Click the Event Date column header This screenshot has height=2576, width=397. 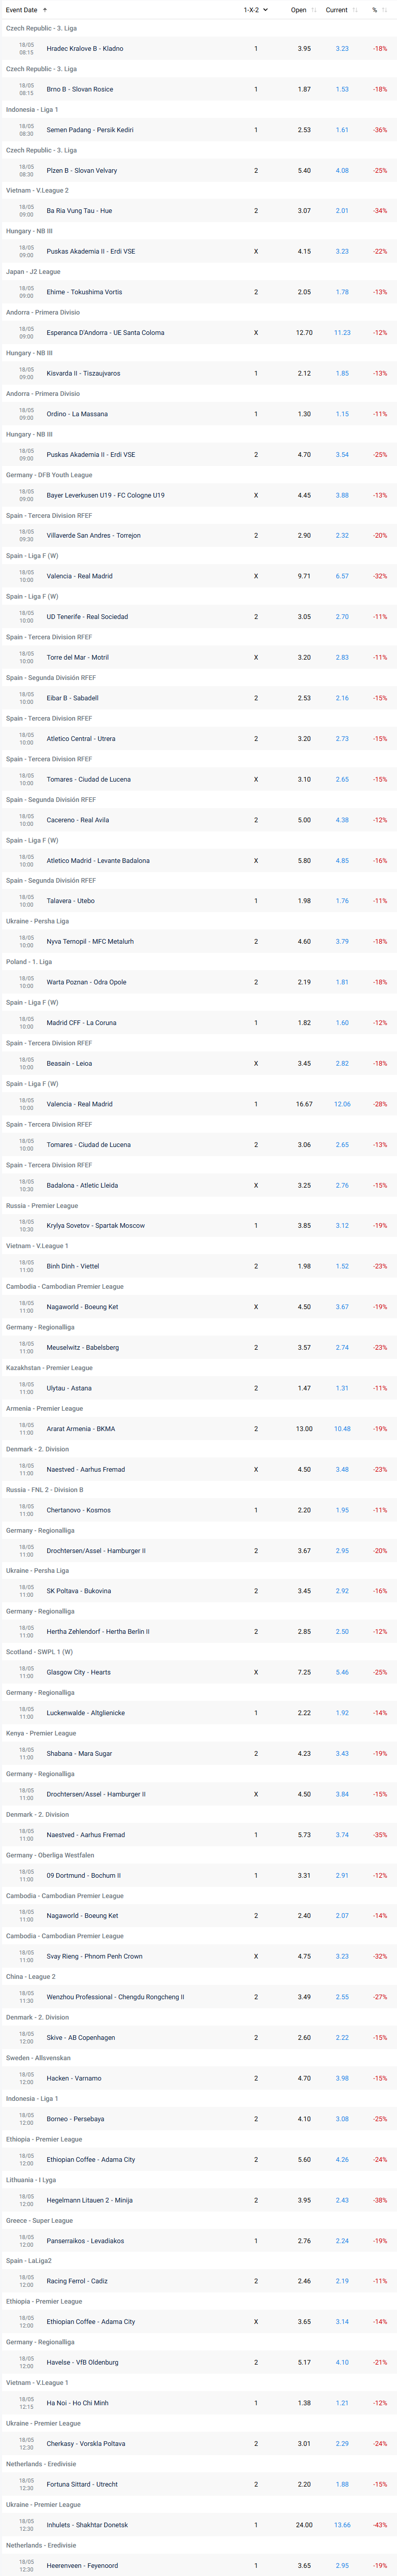click(x=21, y=10)
